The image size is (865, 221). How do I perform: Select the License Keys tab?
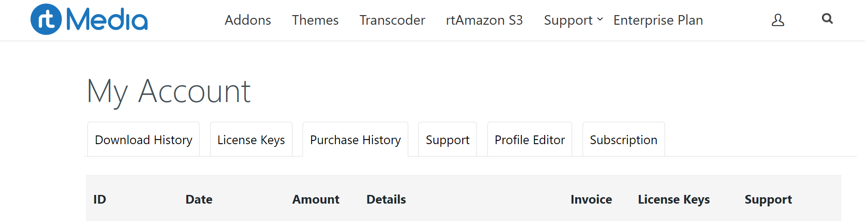[251, 140]
